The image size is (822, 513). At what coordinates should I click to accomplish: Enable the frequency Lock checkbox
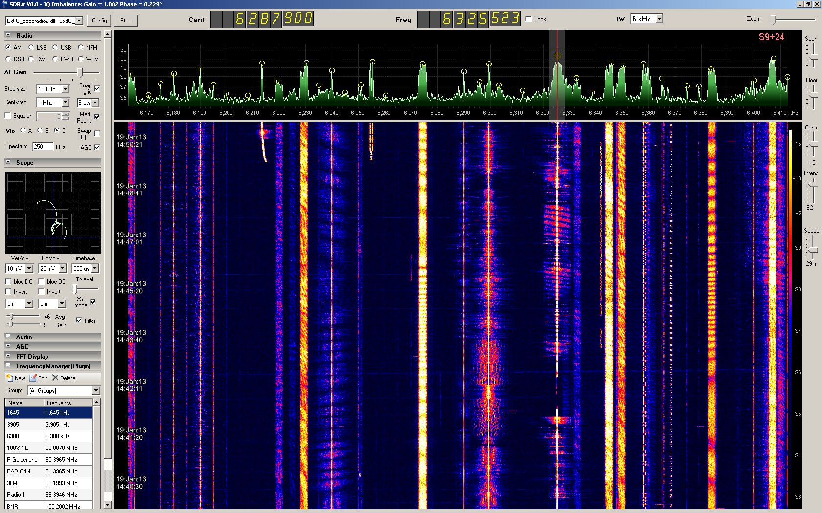point(528,19)
